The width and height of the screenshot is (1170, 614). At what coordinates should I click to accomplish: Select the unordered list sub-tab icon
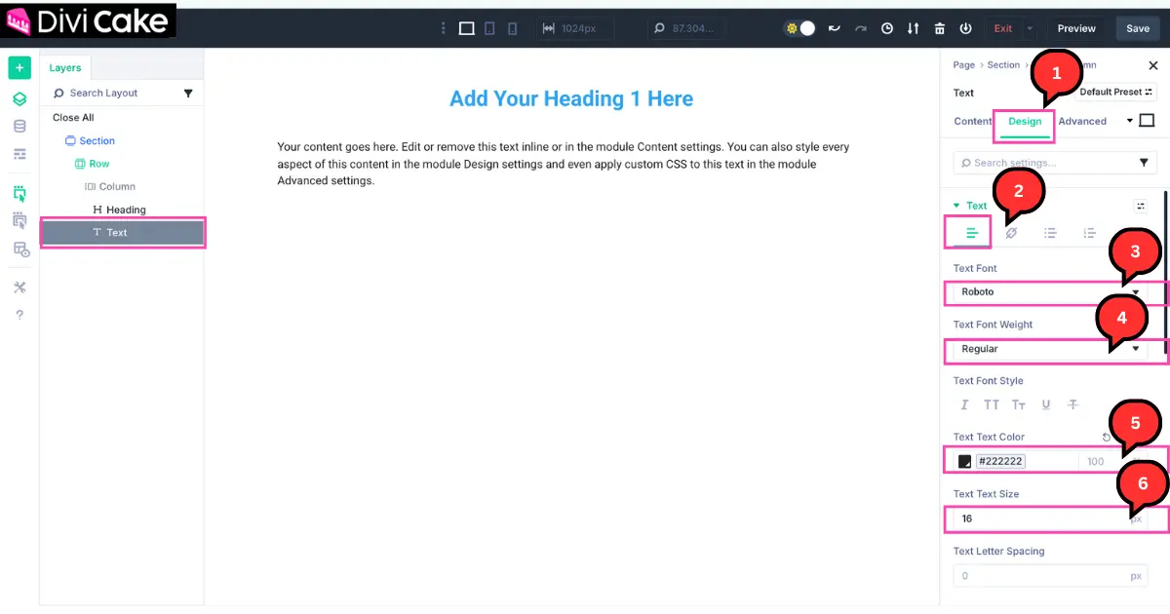click(1050, 233)
